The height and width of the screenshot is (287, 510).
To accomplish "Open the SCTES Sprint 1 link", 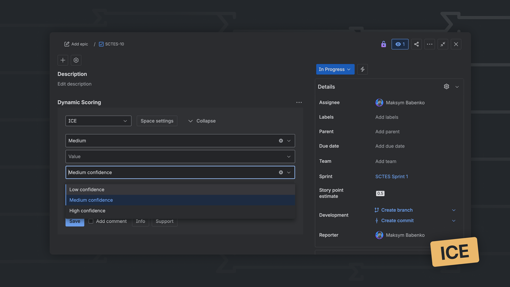I will pos(392,177).
